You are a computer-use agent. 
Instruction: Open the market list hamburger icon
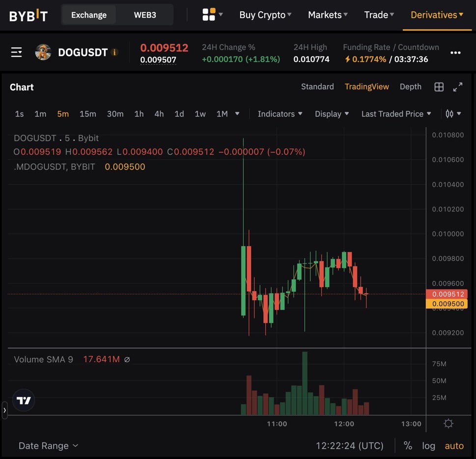coord(16,52)
